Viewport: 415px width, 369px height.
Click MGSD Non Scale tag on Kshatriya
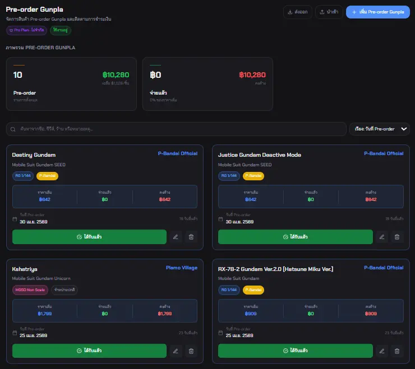pyautogui.click(x=30, y=290)
